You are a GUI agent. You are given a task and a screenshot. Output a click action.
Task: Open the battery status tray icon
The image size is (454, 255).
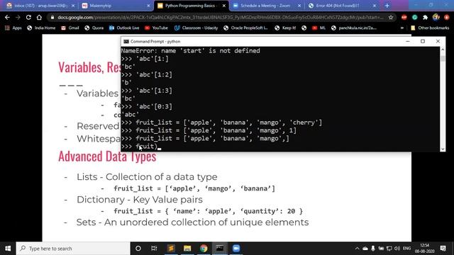click(381, 249)
